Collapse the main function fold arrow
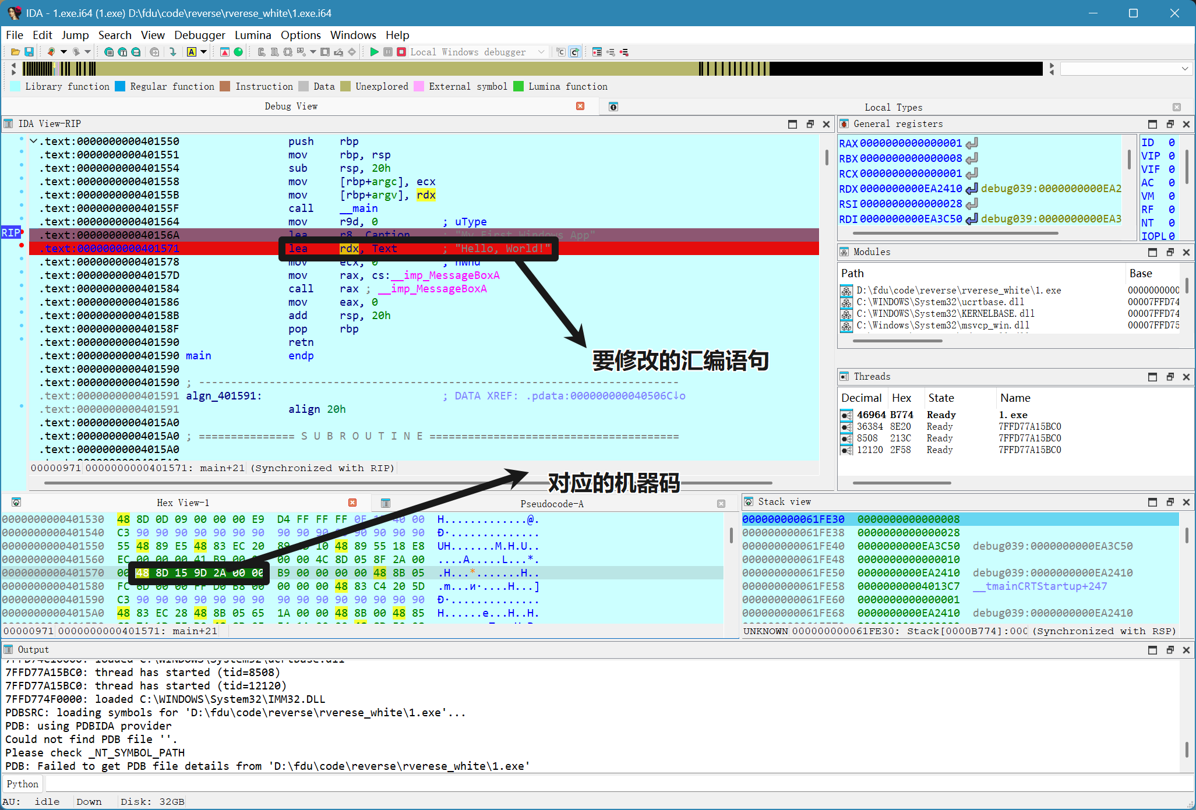This screenshot has height=810, width=1196. tap(34, 141)
